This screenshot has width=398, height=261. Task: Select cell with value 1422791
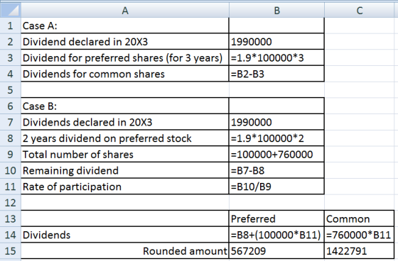coord(360,251)
